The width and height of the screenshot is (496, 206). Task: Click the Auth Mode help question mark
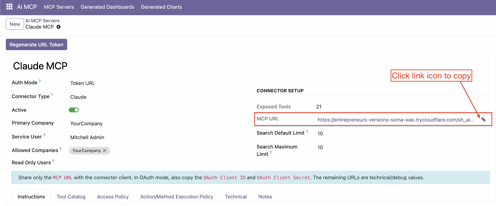[x=40, y=81]
